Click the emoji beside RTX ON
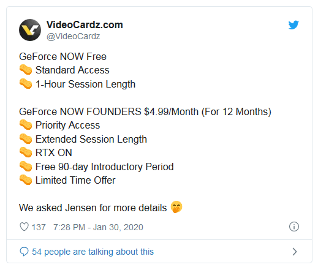The image size is (318, 270). (x=26, y=152)
